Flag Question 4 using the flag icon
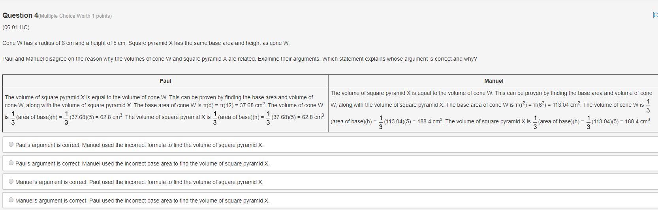Viewport: 658px width, 210px height. 655,15
